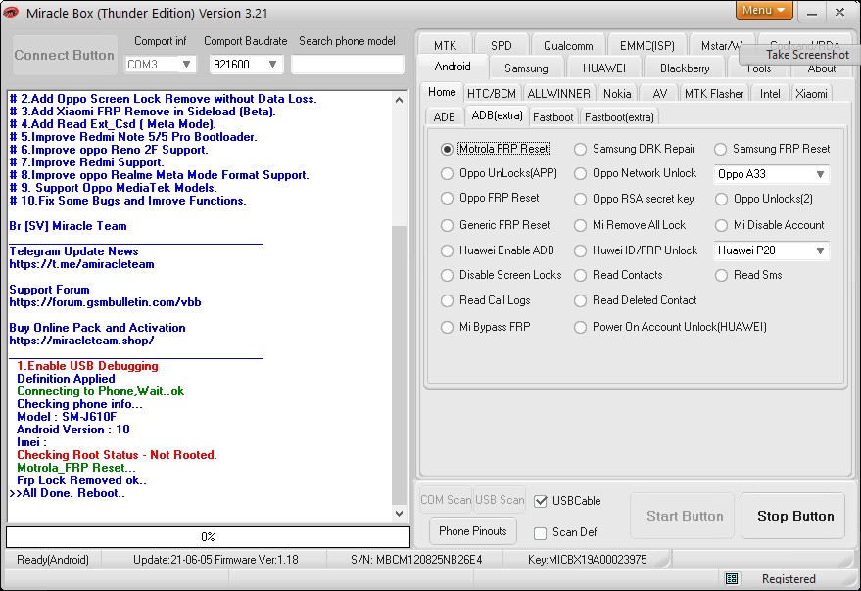The height and width of the screenshot is (591, 861).
Task: Switch to the MTK tab
Action: coord(445,46)
